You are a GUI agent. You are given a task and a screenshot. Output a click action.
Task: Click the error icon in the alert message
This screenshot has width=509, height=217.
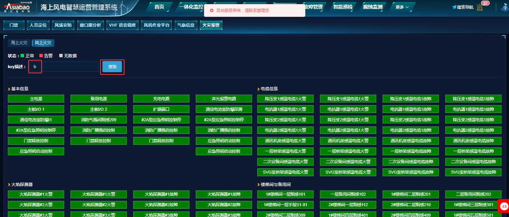pos(212,10)
